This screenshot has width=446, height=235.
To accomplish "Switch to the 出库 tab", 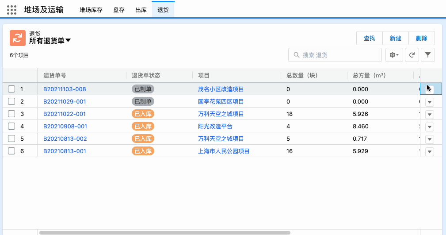I will pyautogui.click(x=141, y=10).
